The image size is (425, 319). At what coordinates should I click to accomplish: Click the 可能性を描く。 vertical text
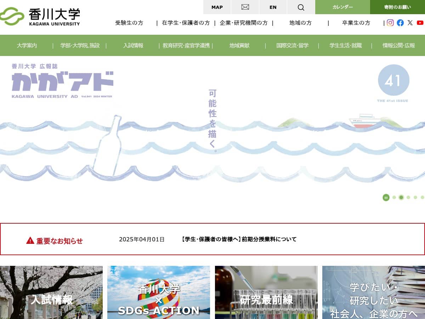(x=212, y=121)
